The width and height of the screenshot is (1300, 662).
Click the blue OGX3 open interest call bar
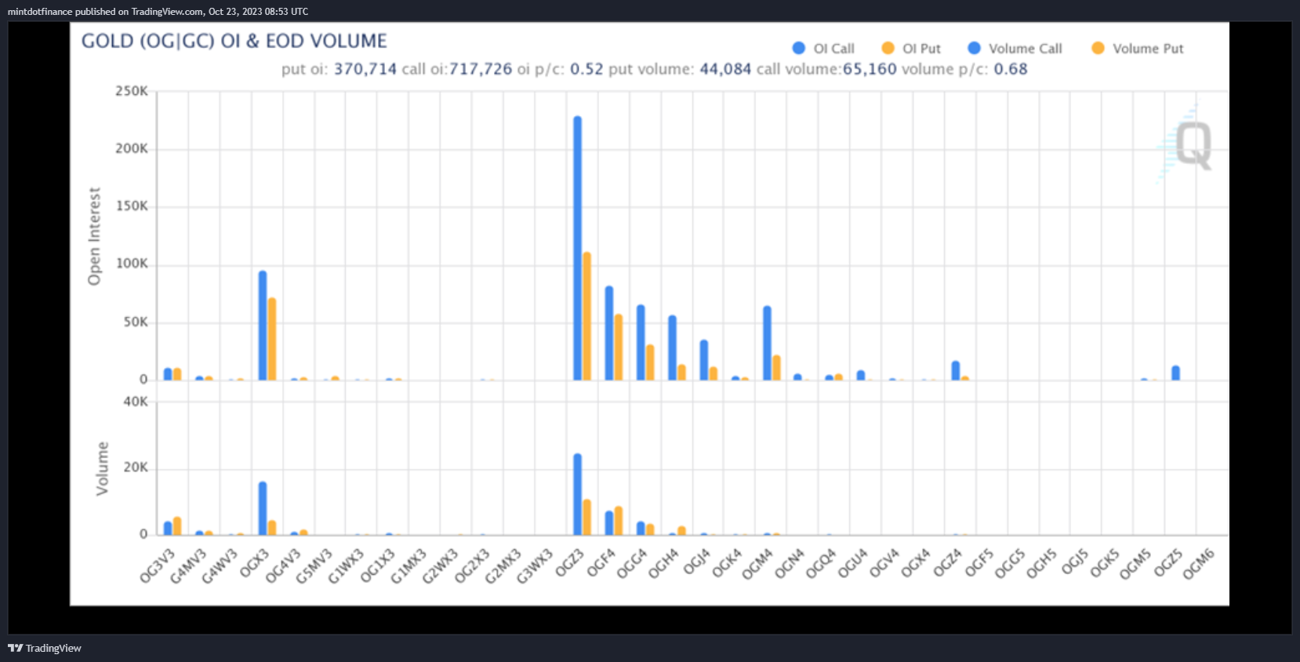click(263, 326)
